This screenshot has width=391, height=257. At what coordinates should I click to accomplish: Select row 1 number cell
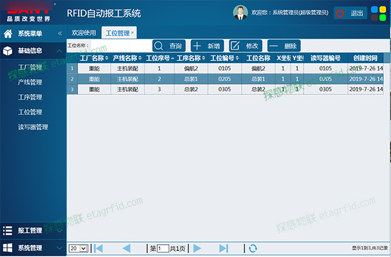pyautogui.click(x=72, y=68)
